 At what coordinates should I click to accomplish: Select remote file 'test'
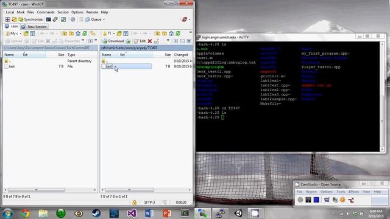pos(108,66)
